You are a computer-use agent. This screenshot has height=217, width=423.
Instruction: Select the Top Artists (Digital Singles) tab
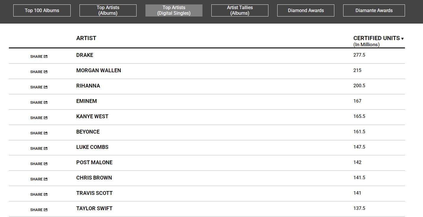[174, 10]
